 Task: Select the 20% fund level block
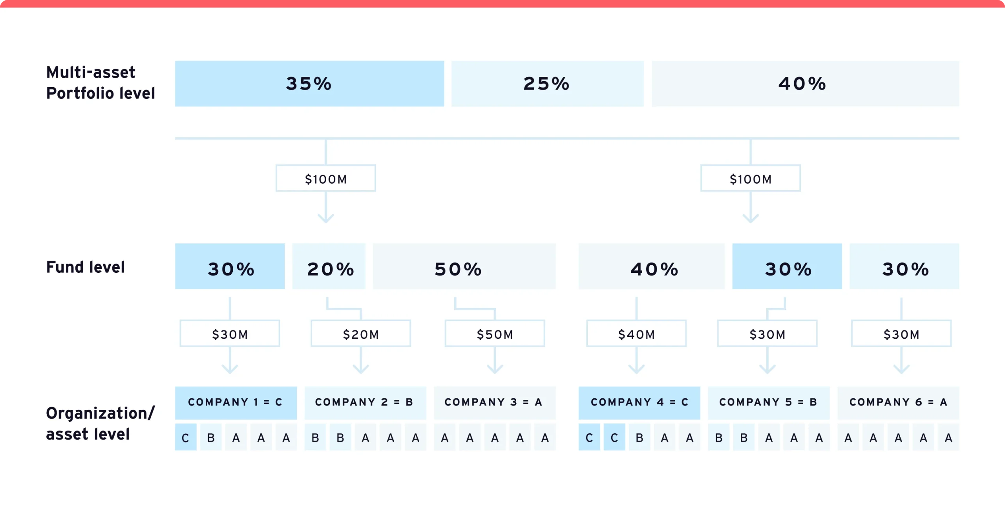click(329, 266)
